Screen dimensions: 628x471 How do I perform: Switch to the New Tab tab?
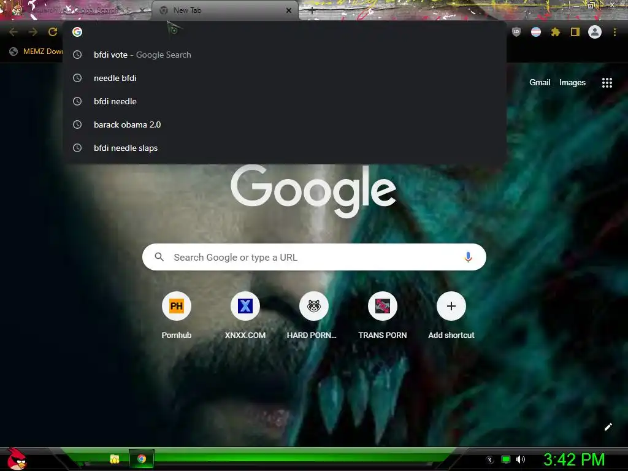(x=225, y=10)
